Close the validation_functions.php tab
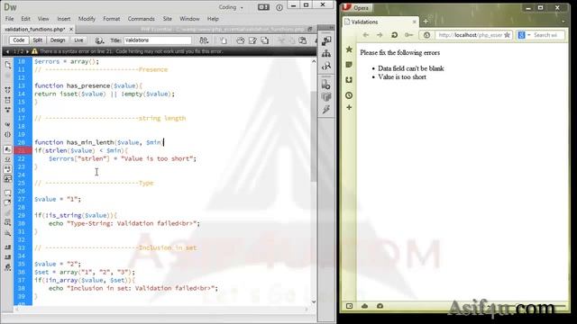 (71, 29)
